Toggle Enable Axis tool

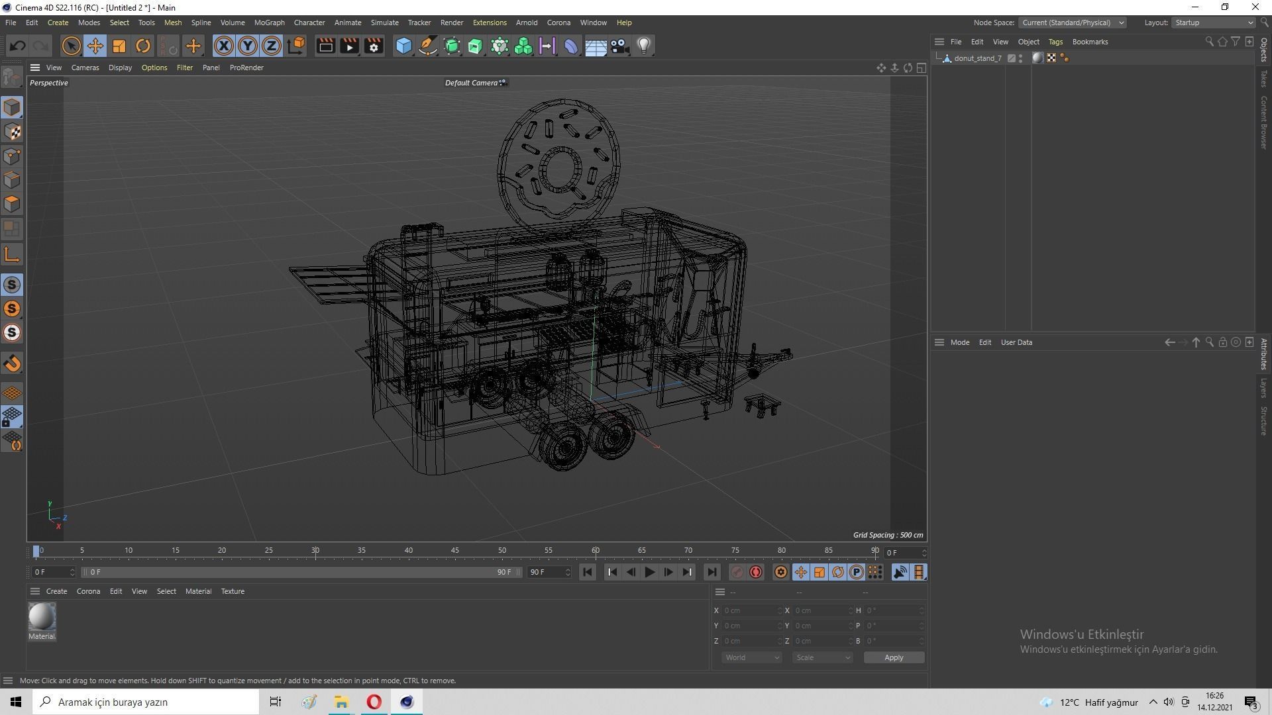click(x=12, y=254)
